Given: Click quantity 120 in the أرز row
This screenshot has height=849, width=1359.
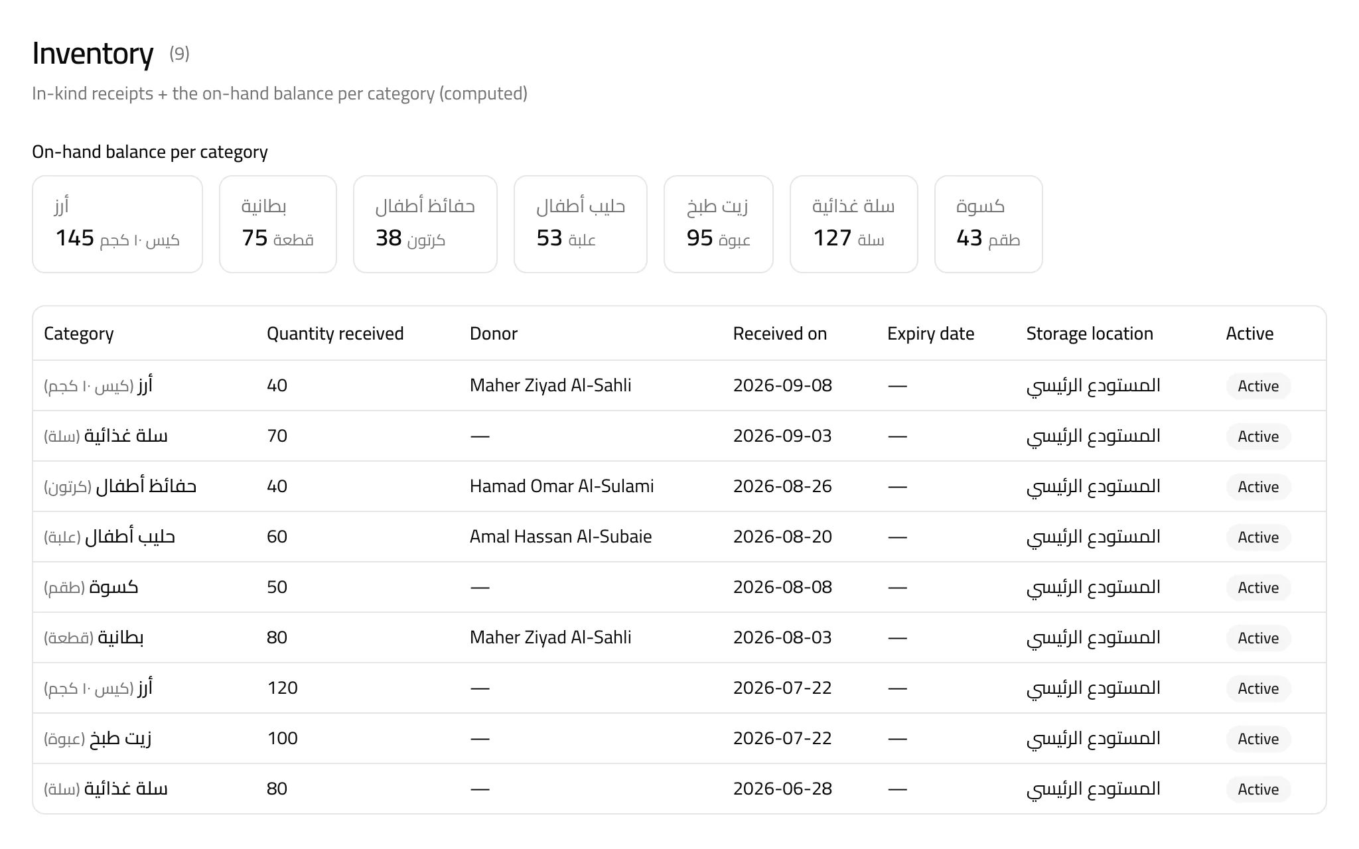Looking at the screenshot, I should point(282,688).
